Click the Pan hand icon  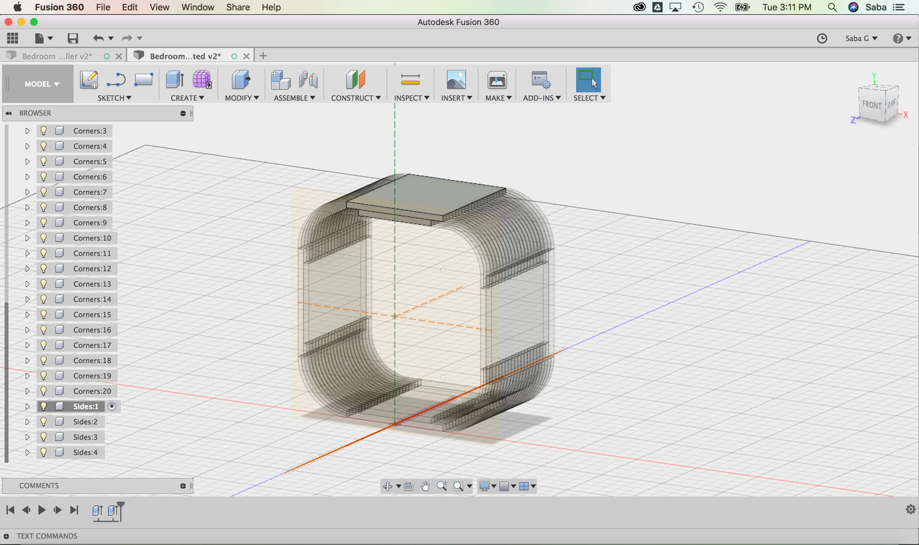pos(425,486)
